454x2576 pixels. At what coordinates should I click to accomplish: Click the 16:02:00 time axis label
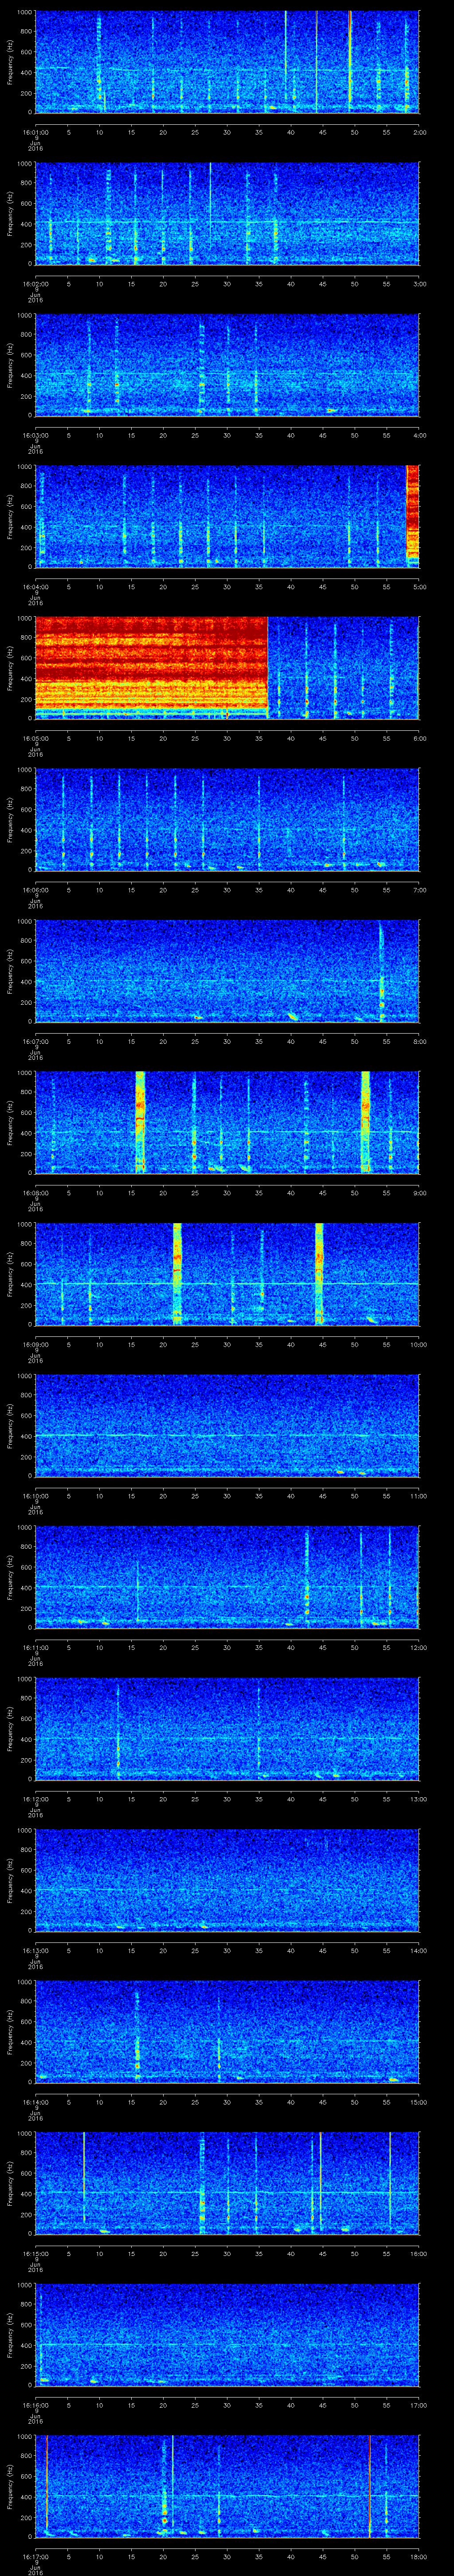click(35, 284)
